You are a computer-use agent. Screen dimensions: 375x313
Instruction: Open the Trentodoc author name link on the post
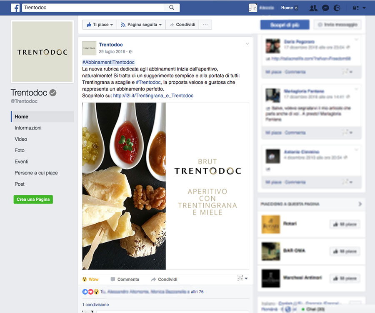pos(111,45)
